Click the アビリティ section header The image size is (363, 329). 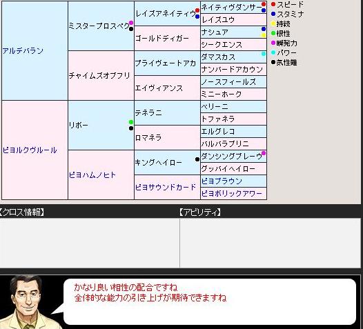(x=200, y=212)
